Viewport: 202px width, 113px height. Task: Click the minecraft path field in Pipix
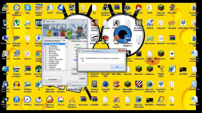coord(79,82)
